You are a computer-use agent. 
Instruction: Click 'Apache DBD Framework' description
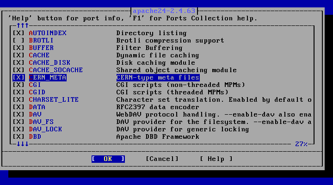[158, 137]
